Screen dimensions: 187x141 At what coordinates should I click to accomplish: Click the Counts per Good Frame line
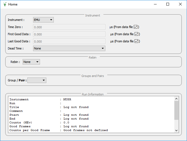click(58, 130)
